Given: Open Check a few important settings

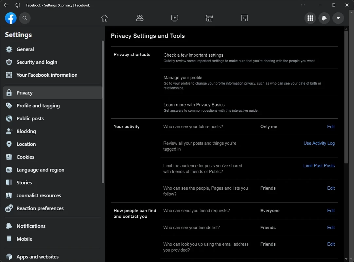Looking at the screenshot, I should [193, 55].
